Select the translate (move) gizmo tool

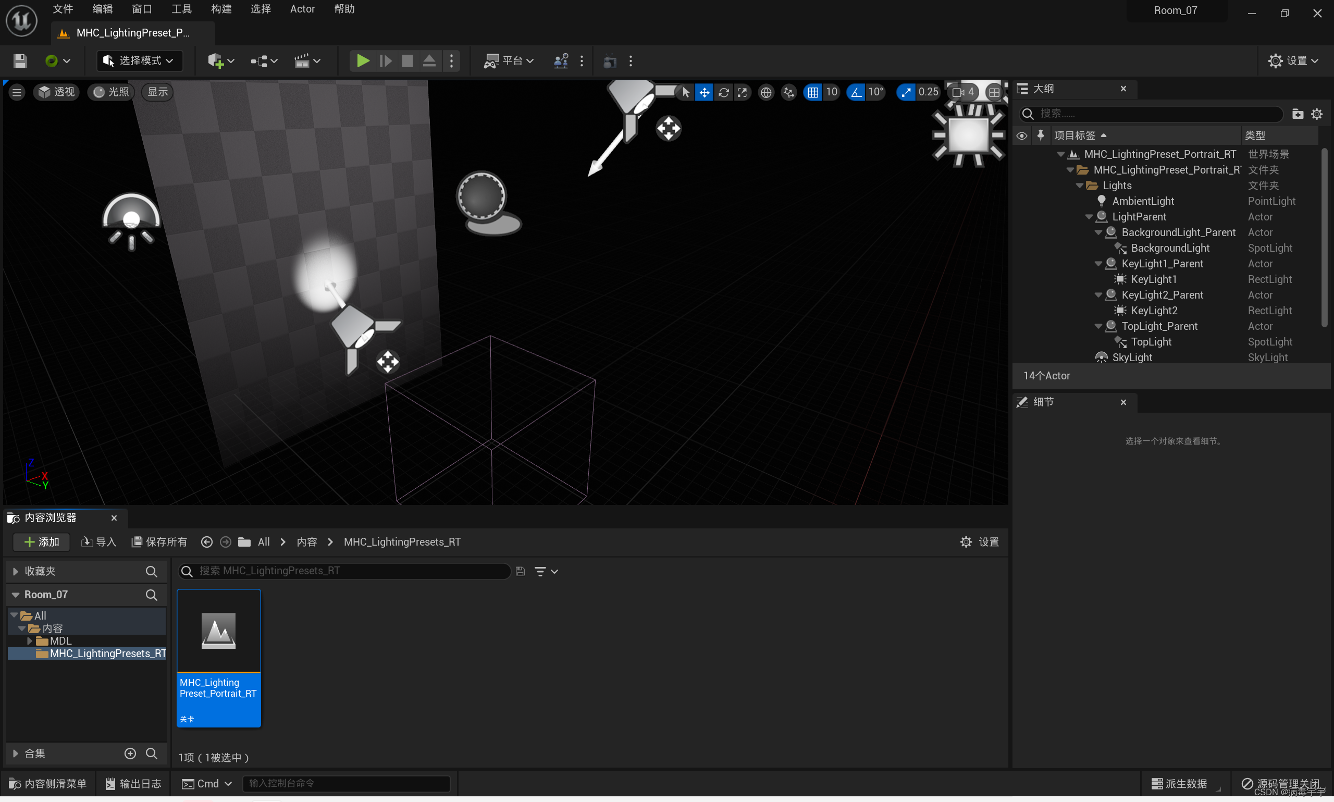[704, 92]
